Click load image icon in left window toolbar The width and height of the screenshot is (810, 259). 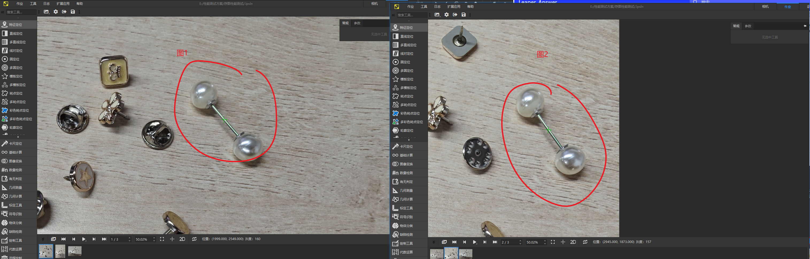point(46,12)
